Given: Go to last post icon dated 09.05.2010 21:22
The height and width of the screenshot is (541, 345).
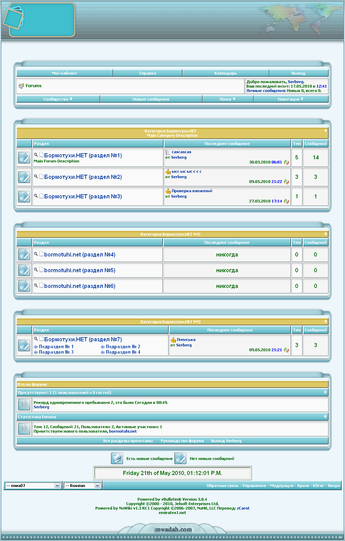Looking at the screenshot, I should pyautogui.click(x=286, y=182).
